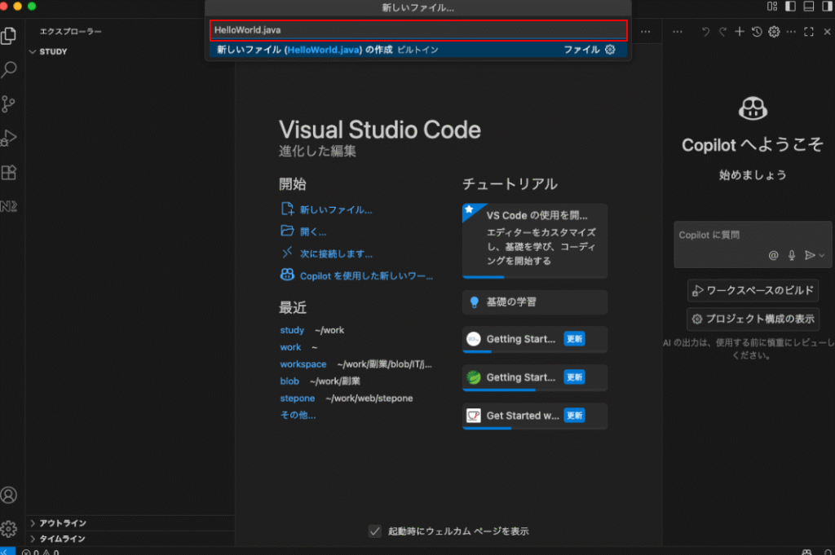Open the Explorer view icon
Viewport: 835px width, 555px height.
(x=8, y=36)
